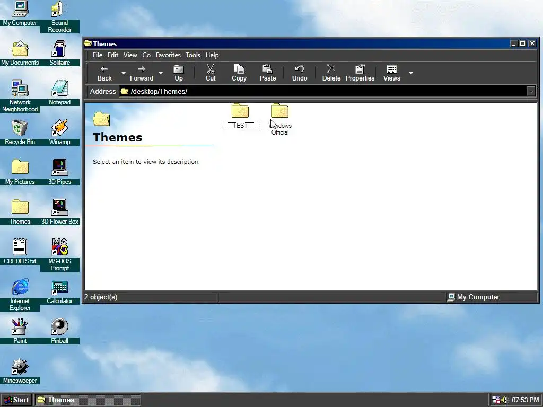543x407 pixels.
Task: Launch MS-DOS Prompt shortcut
Action: [x=59, y=255]
